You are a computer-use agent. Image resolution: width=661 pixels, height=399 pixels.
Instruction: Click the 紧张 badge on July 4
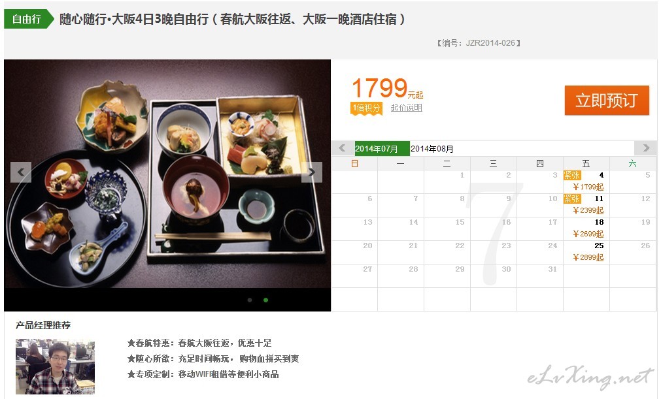tap(573, 175)
